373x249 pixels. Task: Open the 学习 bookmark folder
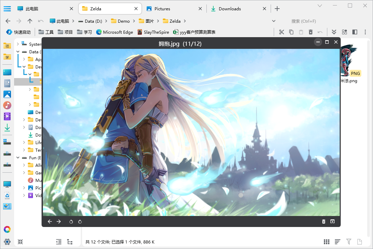pyautogui.click(x=84, y=32)
